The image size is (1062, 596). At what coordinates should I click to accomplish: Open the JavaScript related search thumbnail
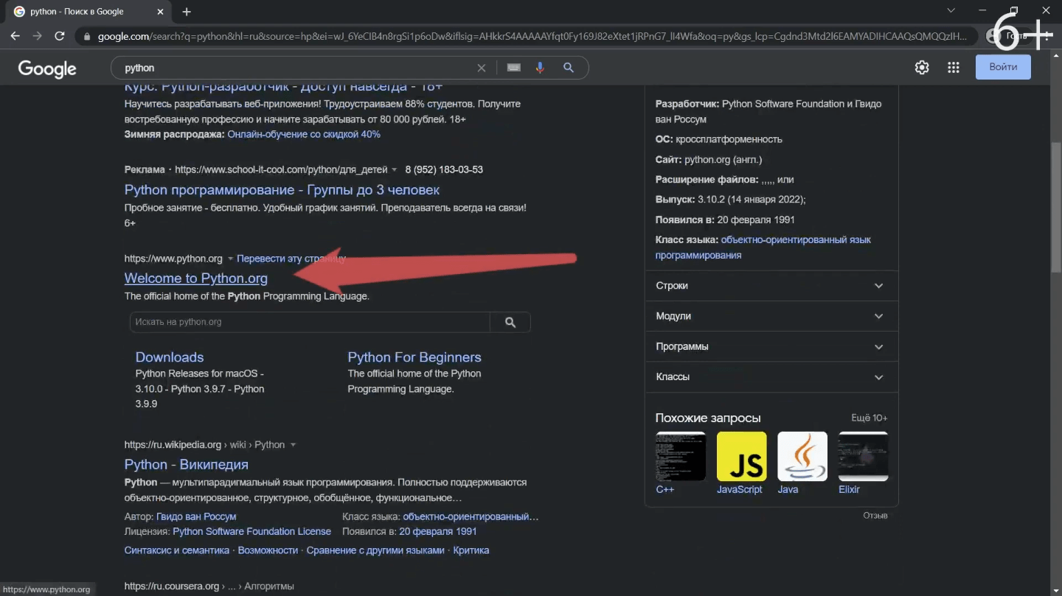(x=742, y=456)
